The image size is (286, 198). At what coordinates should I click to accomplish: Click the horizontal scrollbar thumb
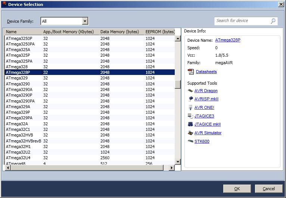pyautogui.click(x=87, y=168)
